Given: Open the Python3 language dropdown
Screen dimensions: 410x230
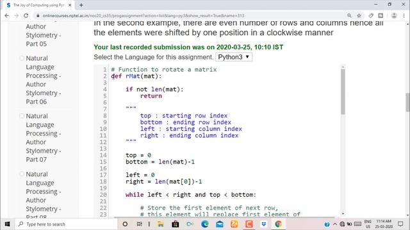Looking at the screenshot, I should [234, 57].
